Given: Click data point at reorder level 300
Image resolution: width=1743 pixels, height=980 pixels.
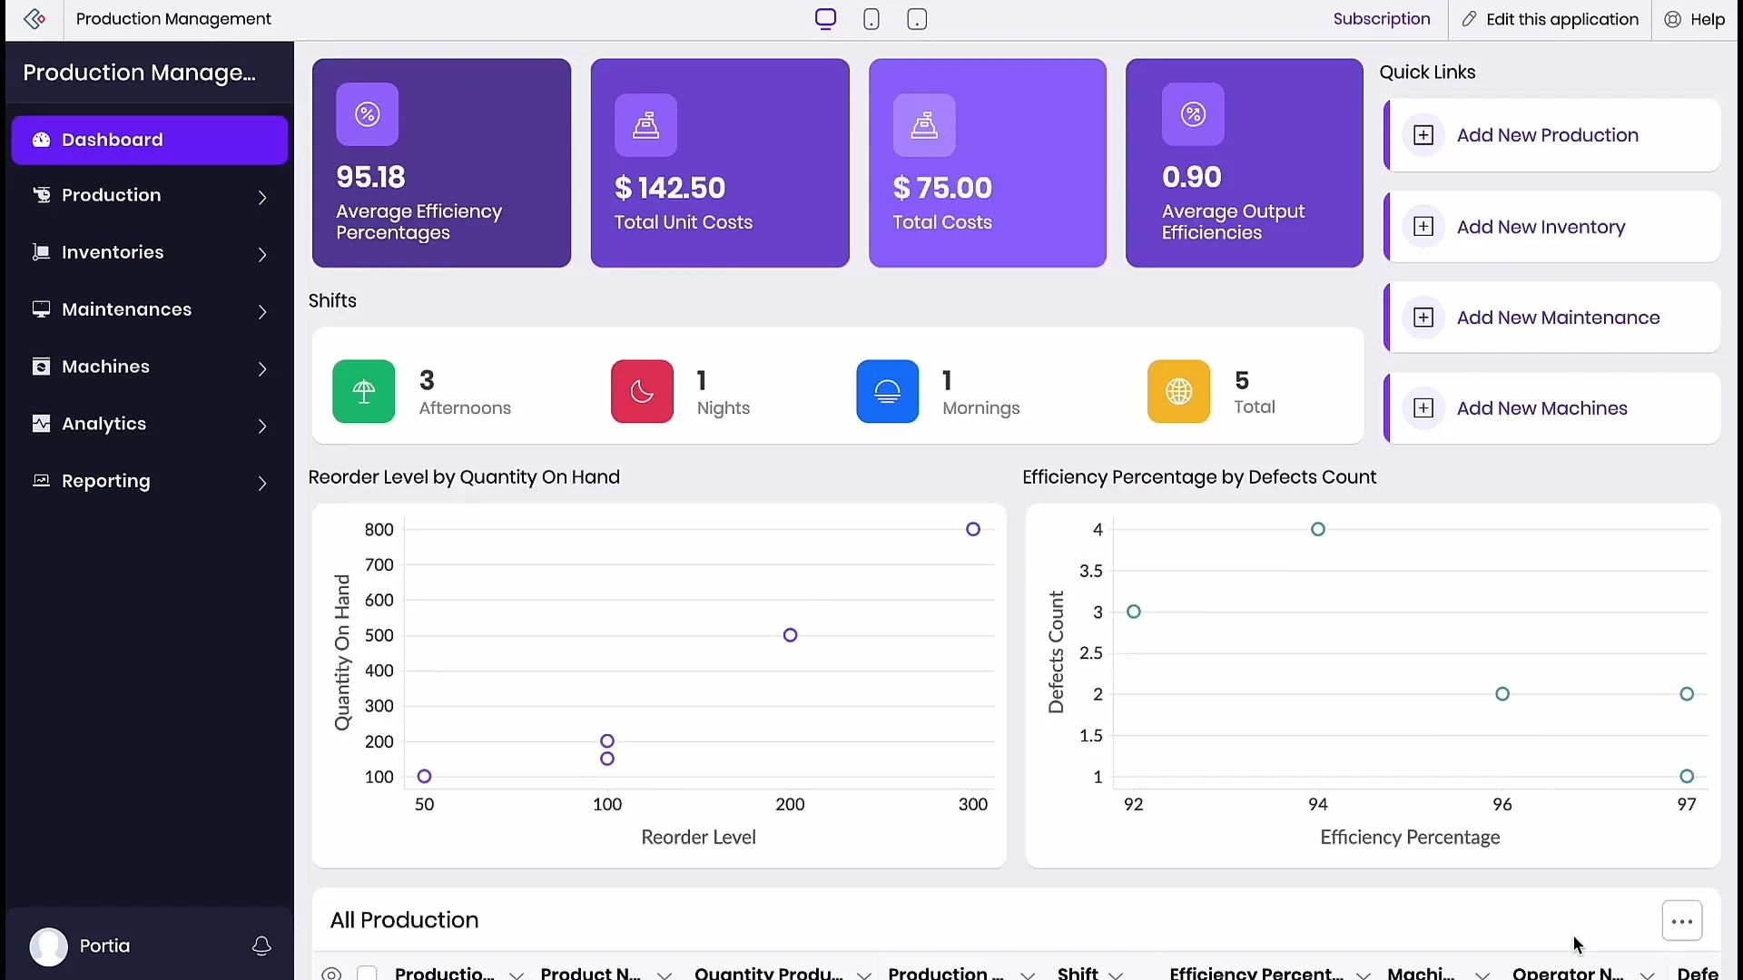Looking at the screenshot, I should (973, 529).
